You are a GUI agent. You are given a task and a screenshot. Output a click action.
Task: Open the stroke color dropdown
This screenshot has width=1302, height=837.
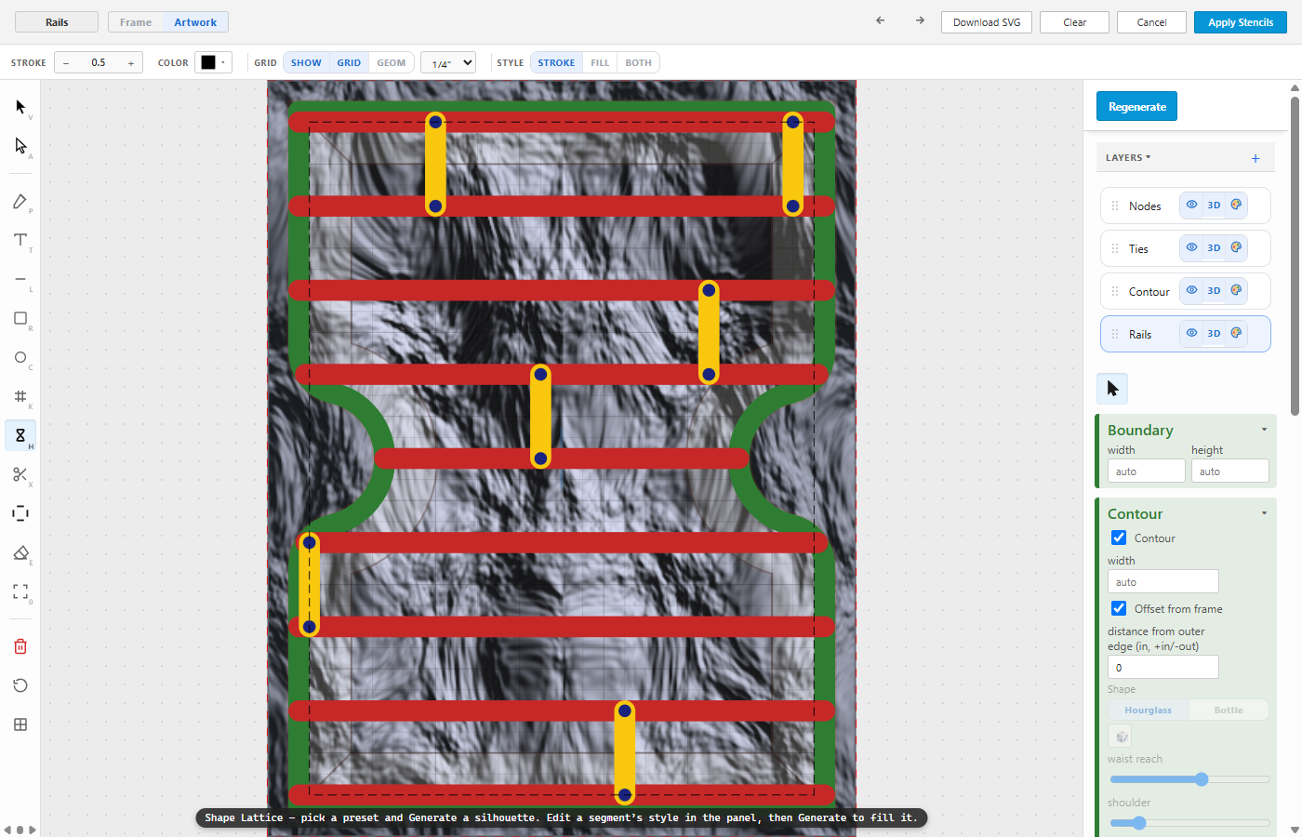(213, 62)
